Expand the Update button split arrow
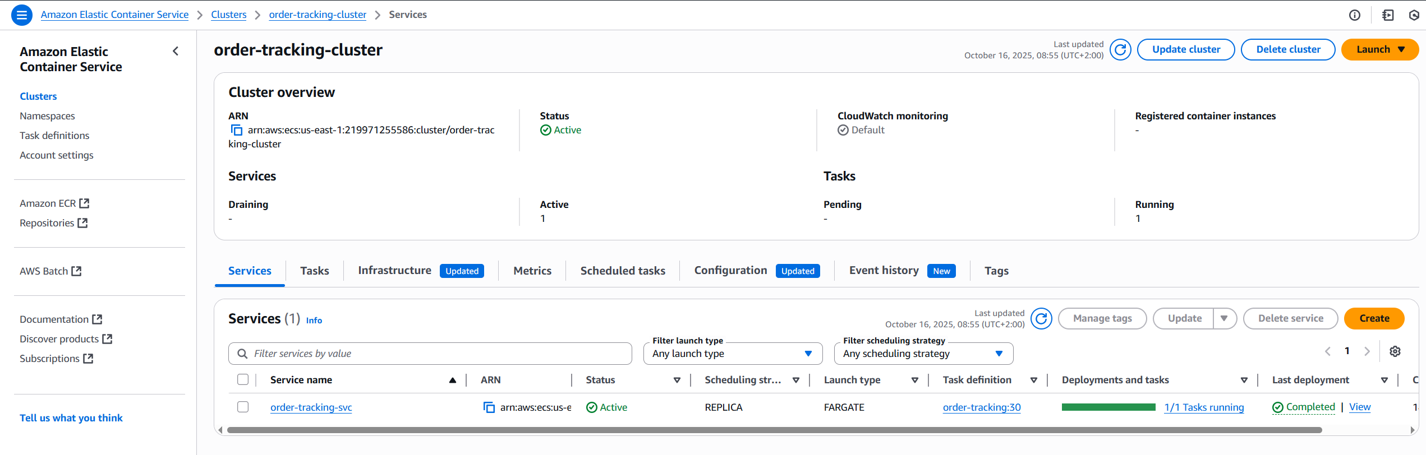This screenshot has width=1426, height=455. [x=1224, y=319]
